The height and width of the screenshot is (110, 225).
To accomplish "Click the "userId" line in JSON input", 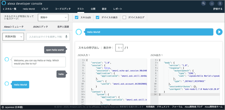I will tap(124, 84).
